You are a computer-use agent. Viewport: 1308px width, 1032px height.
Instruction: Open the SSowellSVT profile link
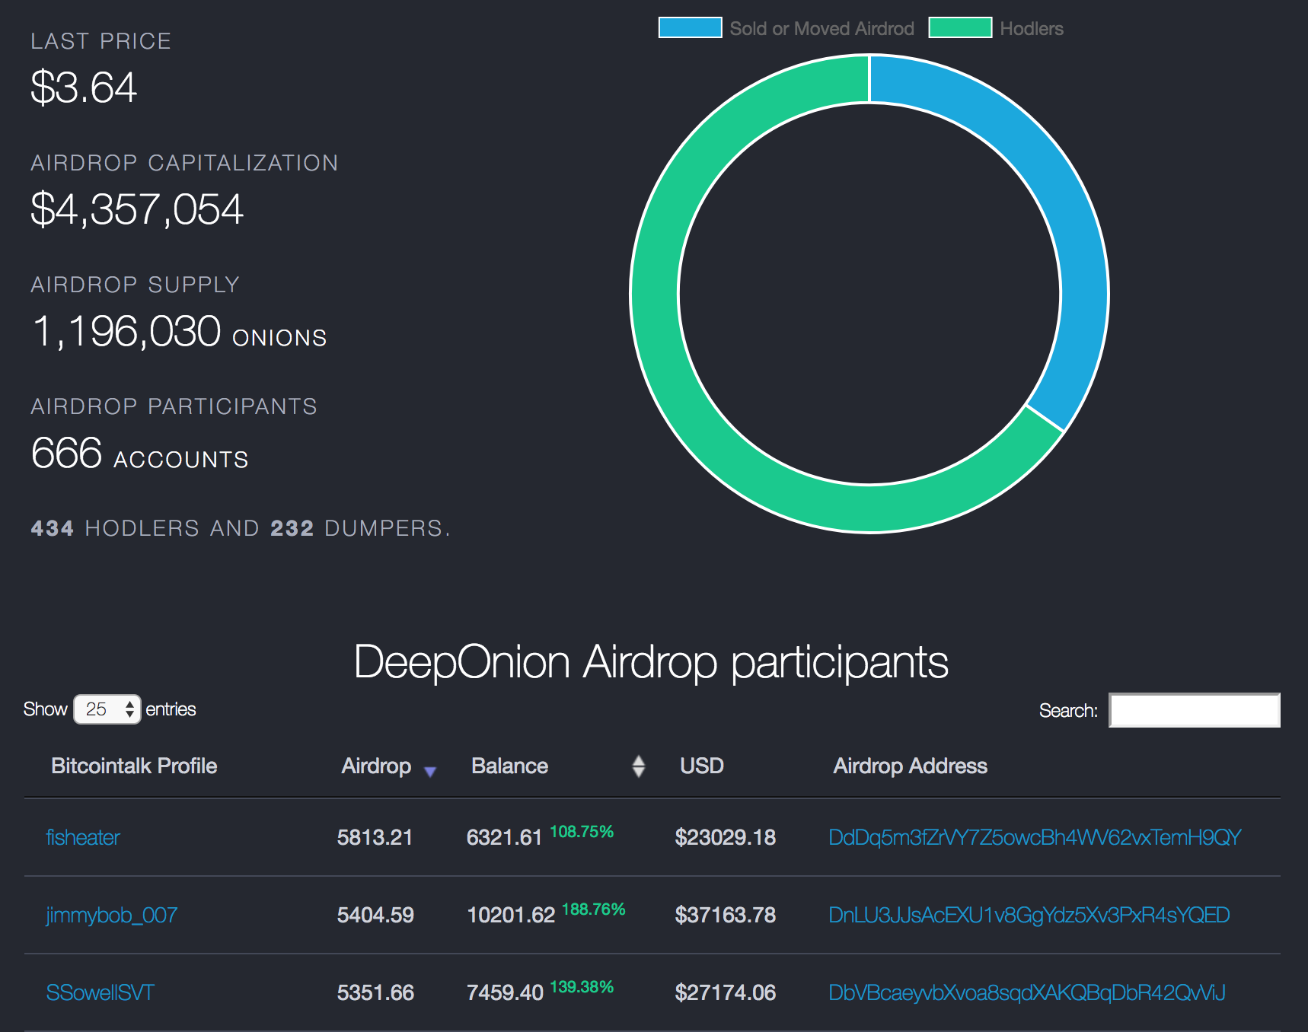tap(100, 992)
